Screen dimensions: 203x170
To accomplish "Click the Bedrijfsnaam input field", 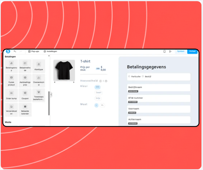I will [159, 87].
